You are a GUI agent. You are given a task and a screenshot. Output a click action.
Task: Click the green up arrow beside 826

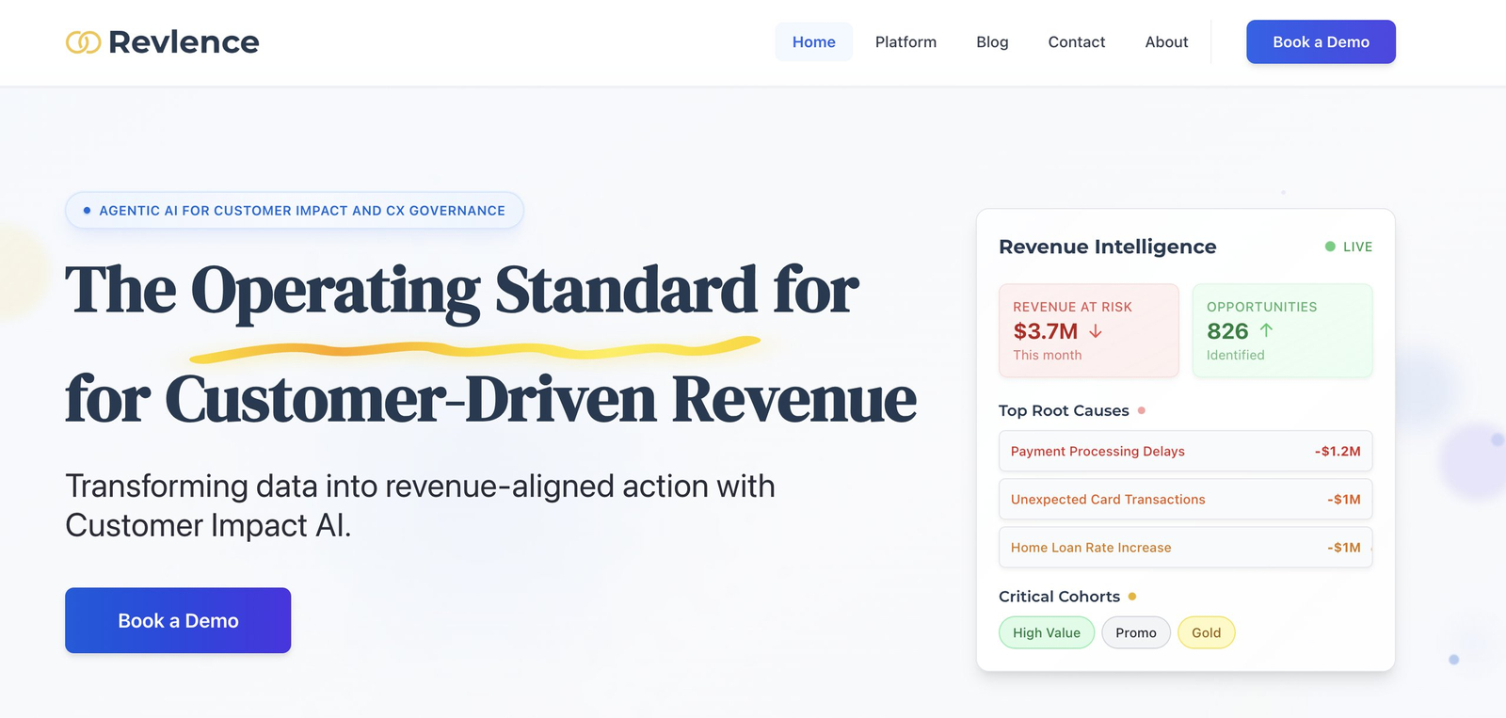[x=1266, y=330]
